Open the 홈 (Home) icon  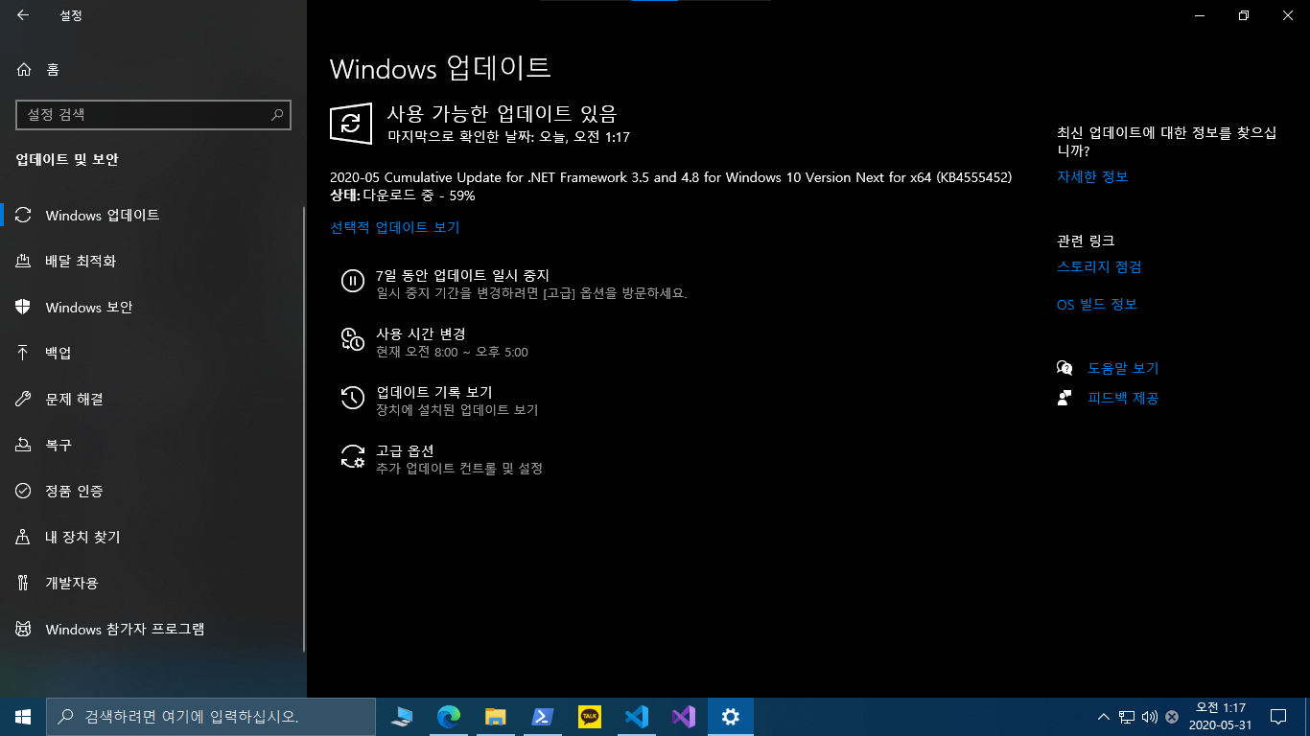[25, 69]
